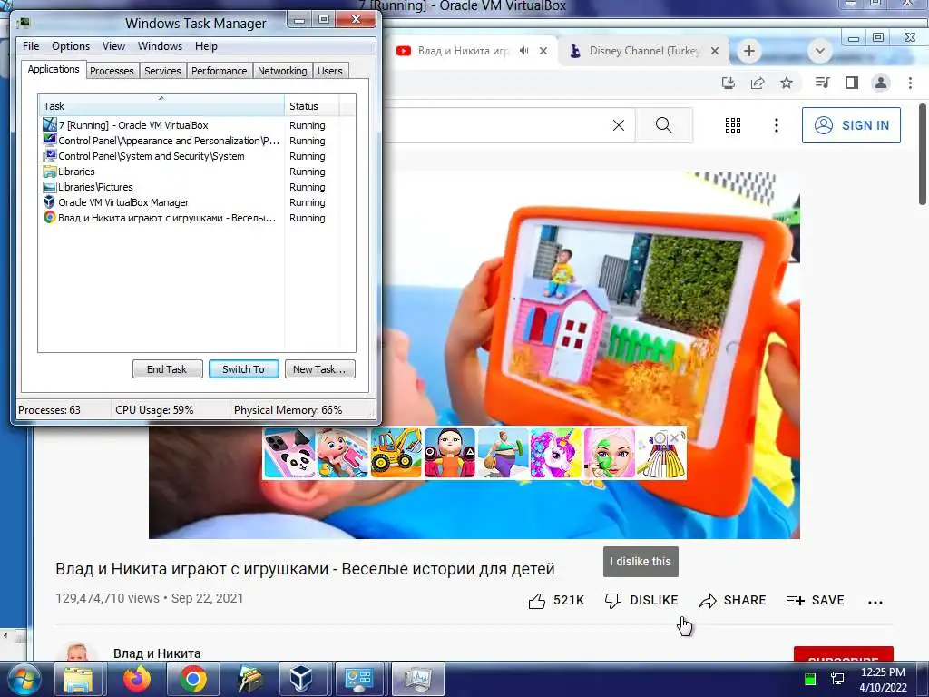Click the SHARE button under the video

click(x=732, y=601)
